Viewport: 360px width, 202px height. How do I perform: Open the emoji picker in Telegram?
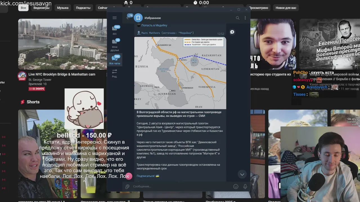click(236, 187)
